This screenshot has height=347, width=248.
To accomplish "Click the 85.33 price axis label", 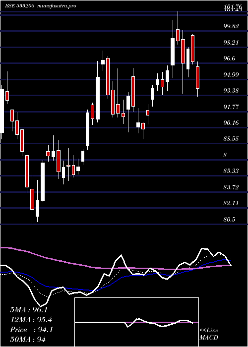I will tap(232, 171).
